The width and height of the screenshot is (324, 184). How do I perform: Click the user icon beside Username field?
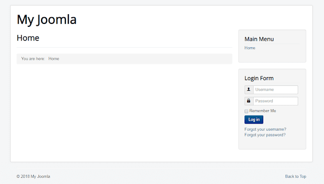[x=249, y=89]
